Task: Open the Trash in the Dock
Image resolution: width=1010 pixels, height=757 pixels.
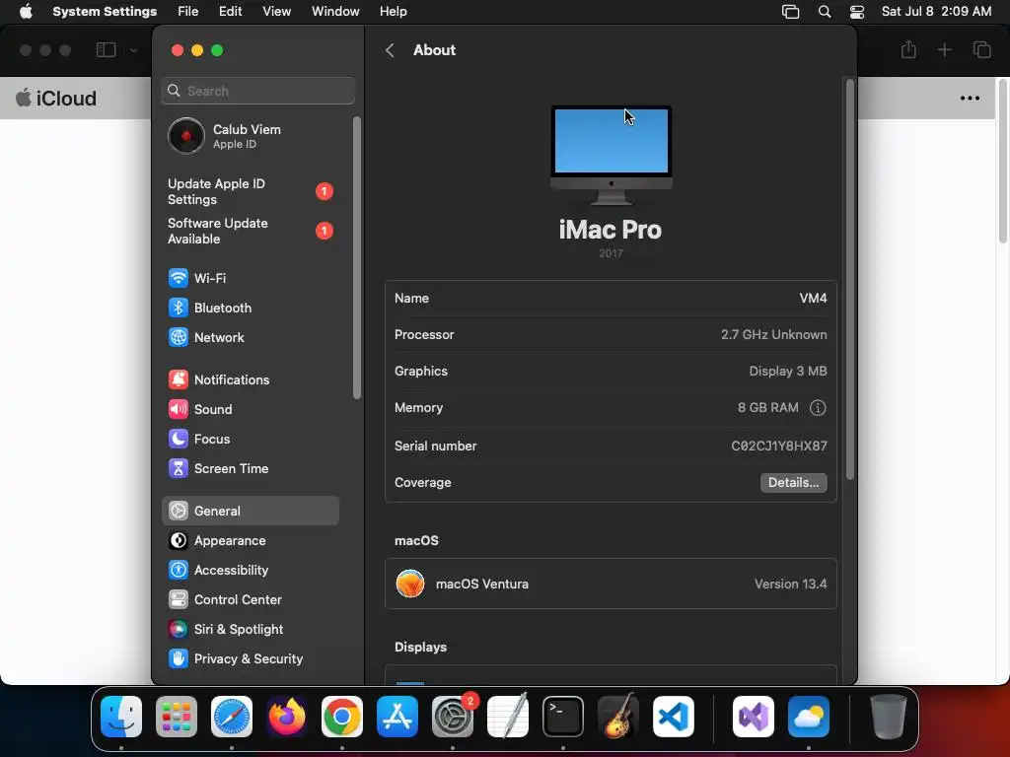Action: coord(889,717)
